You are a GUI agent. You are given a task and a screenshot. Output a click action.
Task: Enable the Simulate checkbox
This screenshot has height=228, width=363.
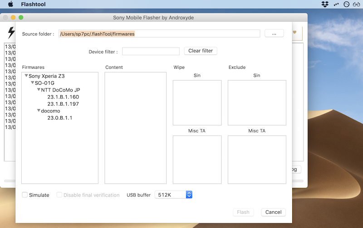tap(25, 195)
